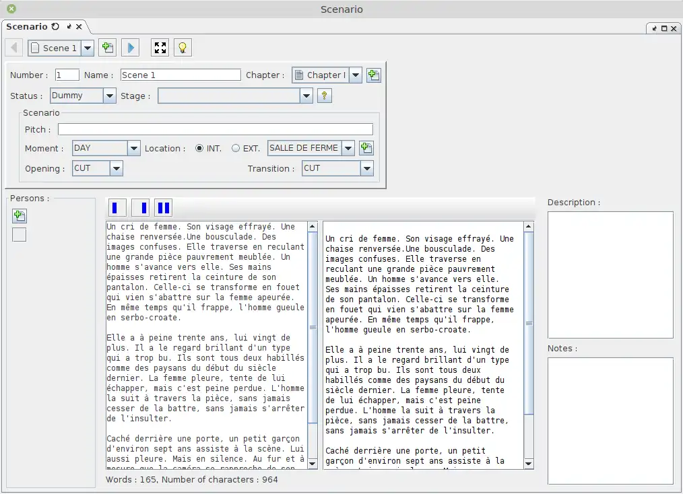The width and height of the screenshot is (683, 494).
Task: Expand the Moment DAY dropdown
Action: pyautogui.click(x=133, y=149)
